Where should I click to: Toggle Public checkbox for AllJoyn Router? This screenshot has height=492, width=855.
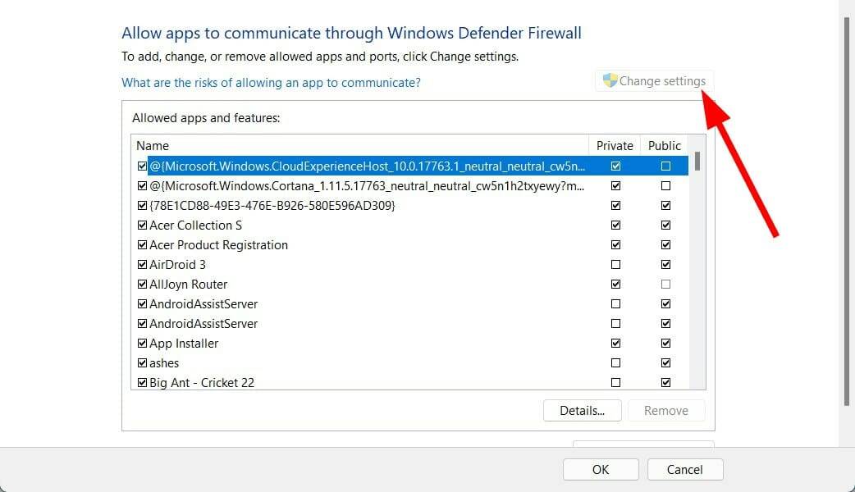point(665,284)
